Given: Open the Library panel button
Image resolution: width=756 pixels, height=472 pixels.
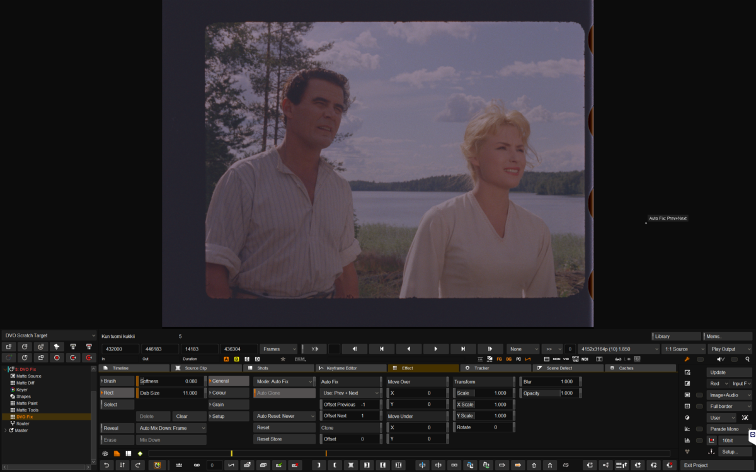Looking at the screenshot, I should [x=677, y=336].
